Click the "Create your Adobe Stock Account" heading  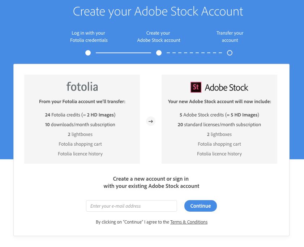[x=158, y=12]
